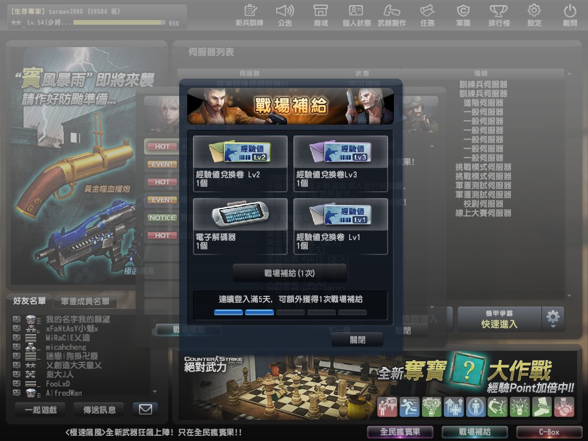
Task: Open the 軍團 clan icon
Action: tap(463, 15)
